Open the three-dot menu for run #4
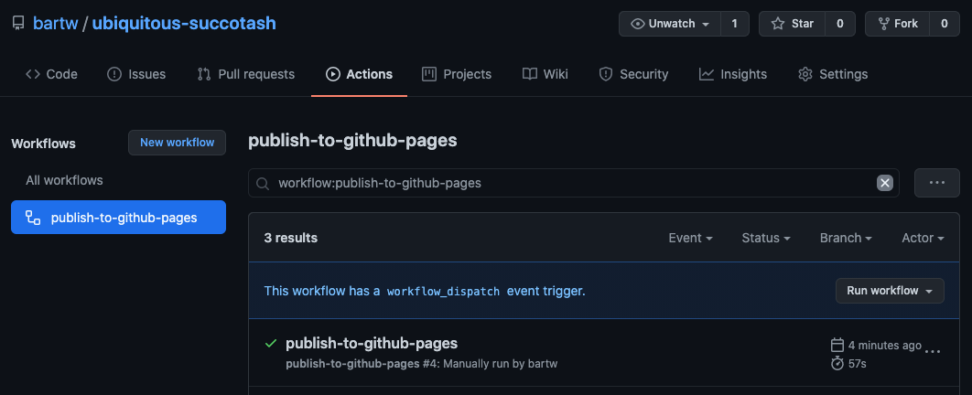The width and height of the screenshot is (972, 395). [x=933, y=351]
